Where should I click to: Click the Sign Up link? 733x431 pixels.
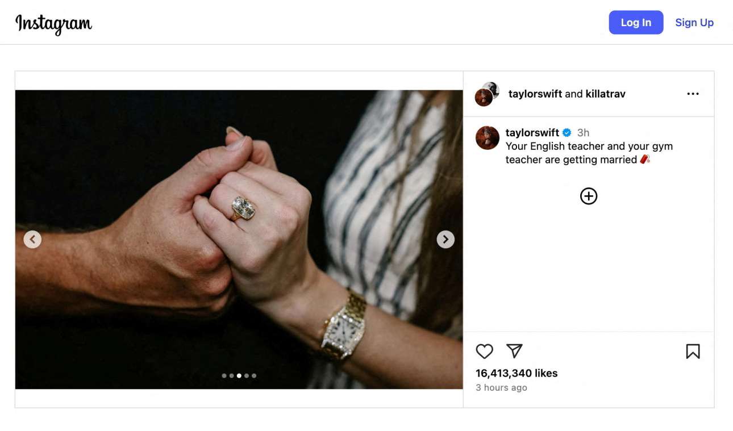click(694, 23)
